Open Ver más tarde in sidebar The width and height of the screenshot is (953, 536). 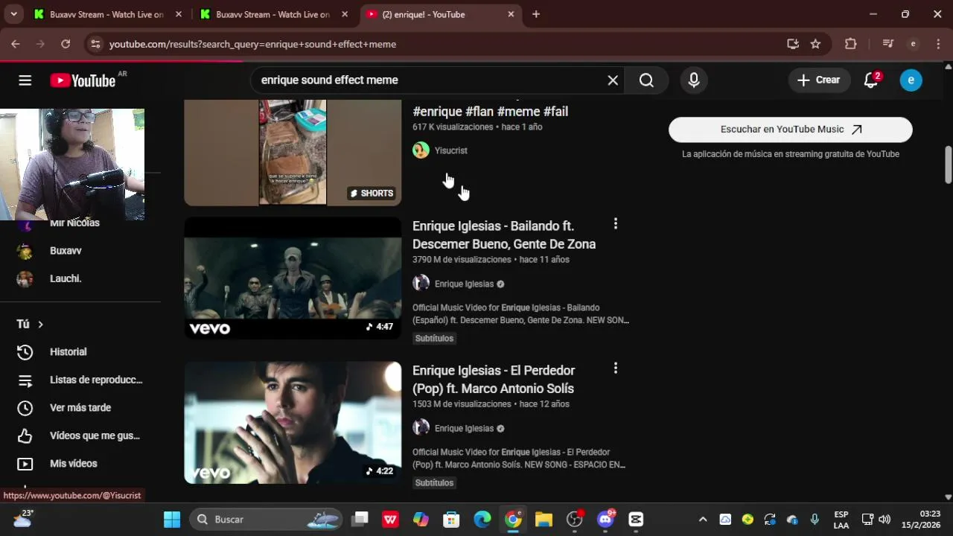coord(80,408)
